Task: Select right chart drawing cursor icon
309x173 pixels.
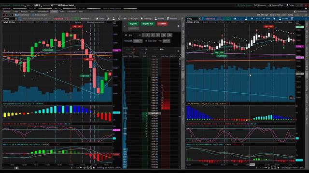Action: pyautogui.click(x=274, y=19)
